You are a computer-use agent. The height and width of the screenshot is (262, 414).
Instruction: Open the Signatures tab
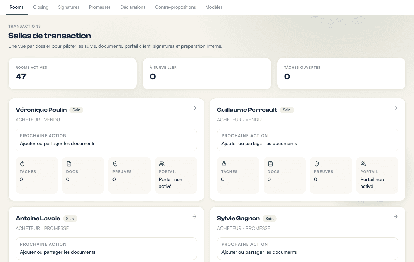tap(69, 7)
